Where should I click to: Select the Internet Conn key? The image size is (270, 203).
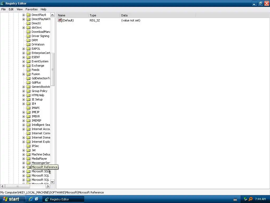41,133
